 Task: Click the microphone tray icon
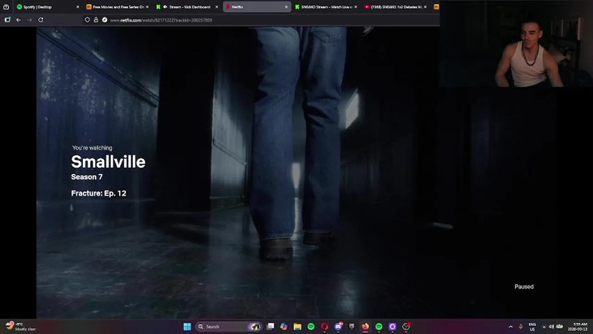pos(521,327)
